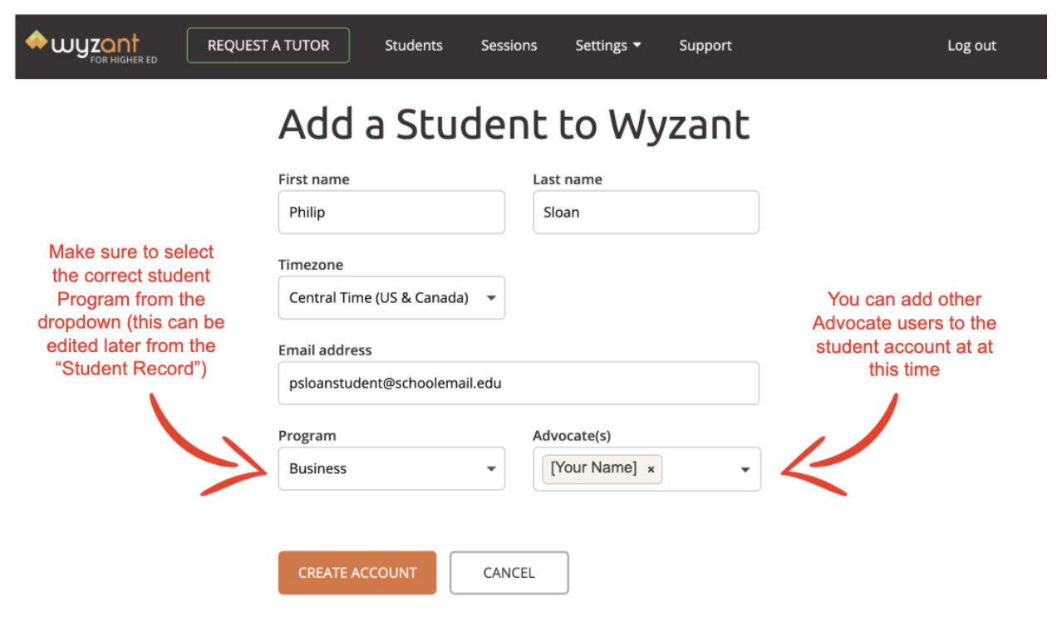Expand the Program dropdown showing Business
The height and width of the screenshot is (636, 1062).
pos(391,468)
